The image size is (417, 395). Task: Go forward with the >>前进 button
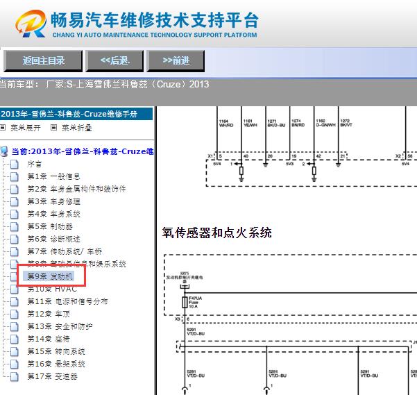(x=176, y=60)
